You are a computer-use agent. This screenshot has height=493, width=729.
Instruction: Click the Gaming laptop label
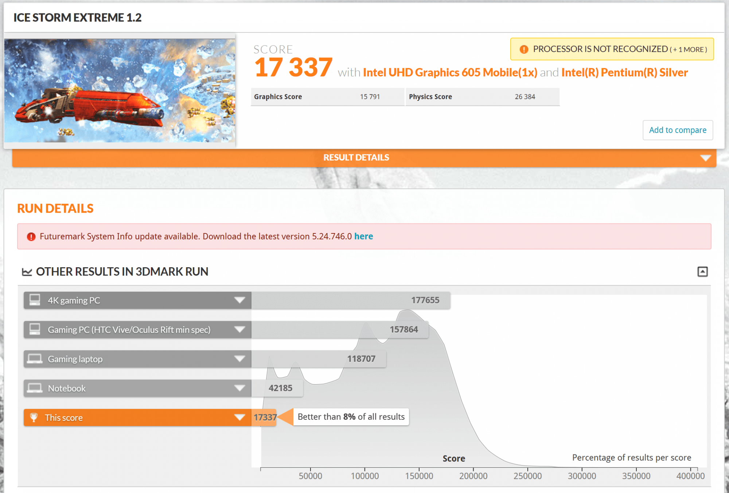coord(75,359)
